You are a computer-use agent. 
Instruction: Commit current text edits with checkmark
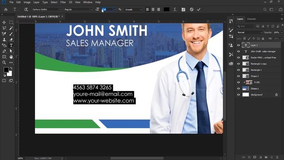pyautogui.click(x=199, y=9)
